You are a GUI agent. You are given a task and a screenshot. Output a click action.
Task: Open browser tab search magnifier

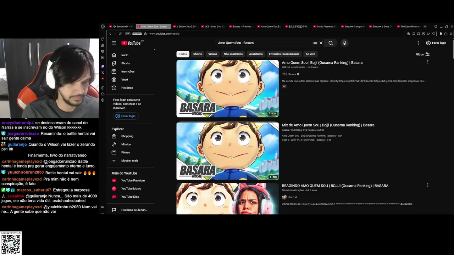(x=436, y=27)
